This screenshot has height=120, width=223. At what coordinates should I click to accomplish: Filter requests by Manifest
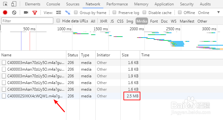187,21
